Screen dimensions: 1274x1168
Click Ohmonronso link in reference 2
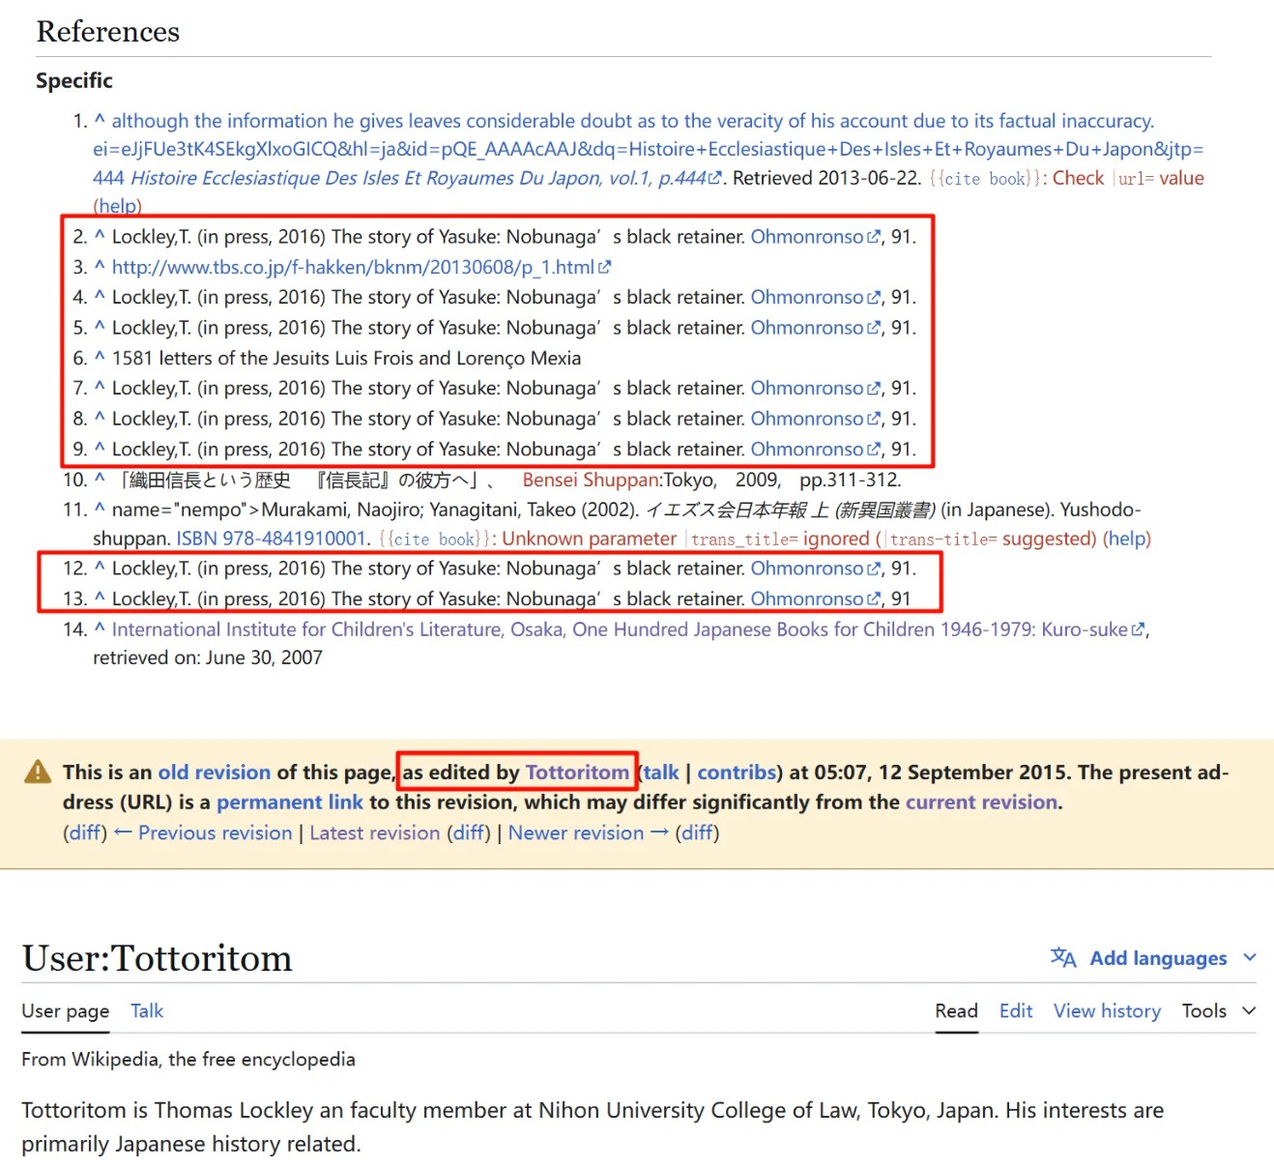807,237
